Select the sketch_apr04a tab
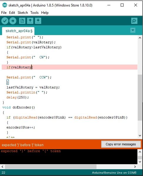 (x=18, y=31)
